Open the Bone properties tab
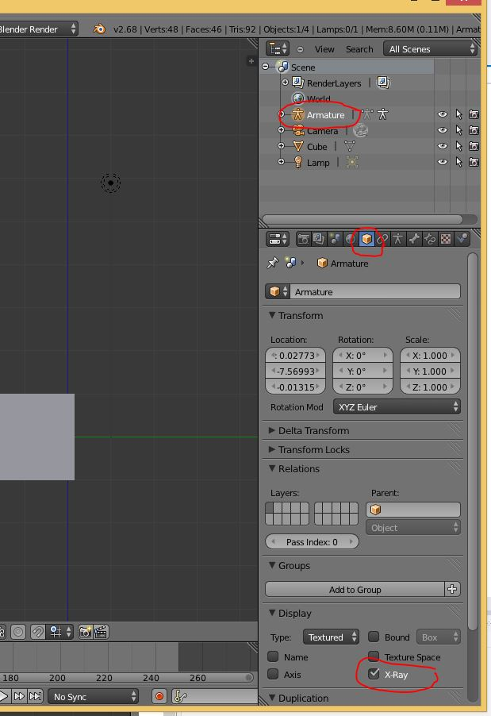This screenshot has width=491, height=716. pos(414,239)
